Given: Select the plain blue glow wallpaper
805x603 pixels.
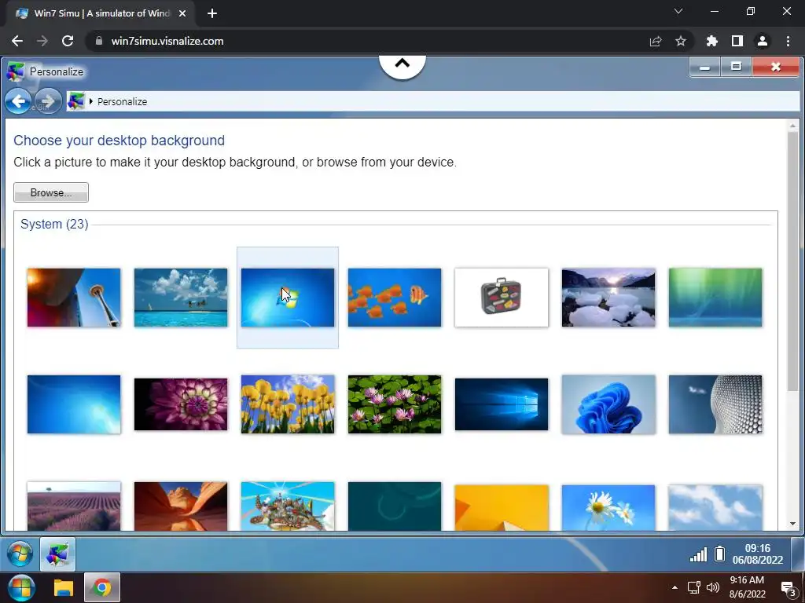Looking at the screenshot, I should (74, 404).
